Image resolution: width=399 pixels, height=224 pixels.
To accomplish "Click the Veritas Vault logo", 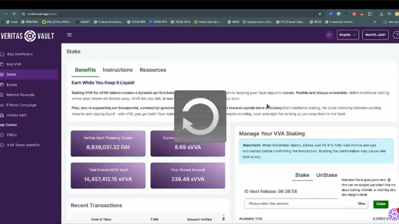I will (27, 36).
